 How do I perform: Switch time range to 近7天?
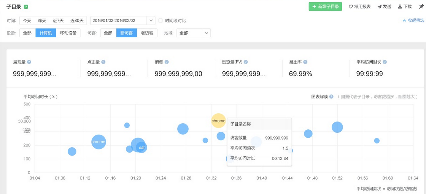[x=58, y=21]
